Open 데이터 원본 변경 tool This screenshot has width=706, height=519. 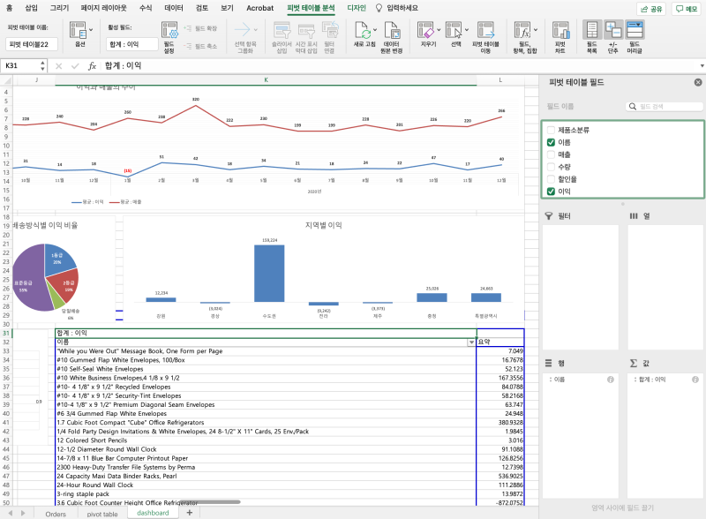pyautogui.click(x=392, y=31)
